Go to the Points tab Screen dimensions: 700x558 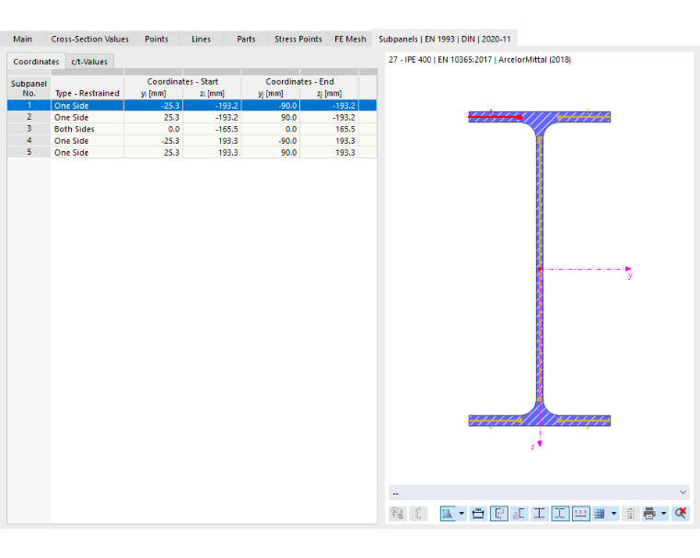tap(157, 39)
